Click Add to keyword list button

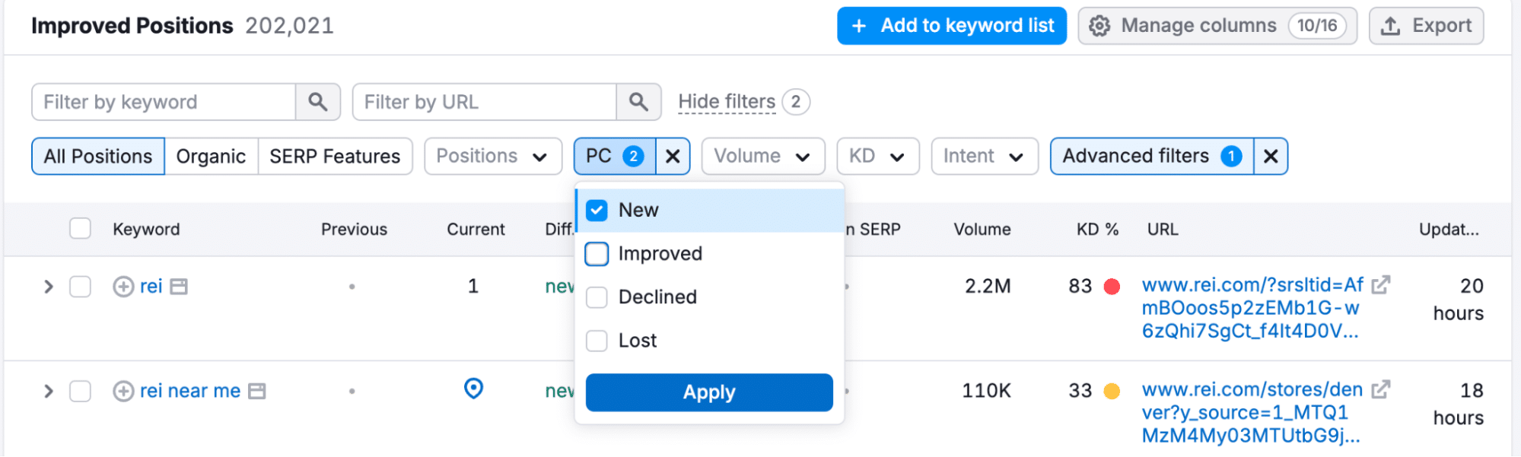click(x=952, y=26)
